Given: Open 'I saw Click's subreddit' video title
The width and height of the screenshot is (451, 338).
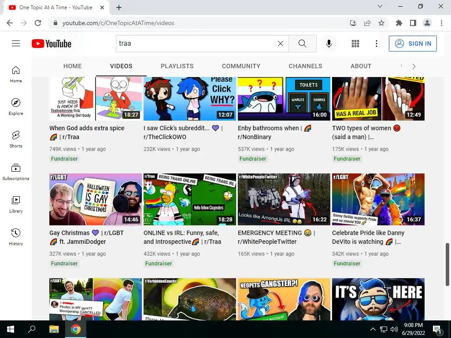Looking at the screenshot, I should tap(183, 132).
